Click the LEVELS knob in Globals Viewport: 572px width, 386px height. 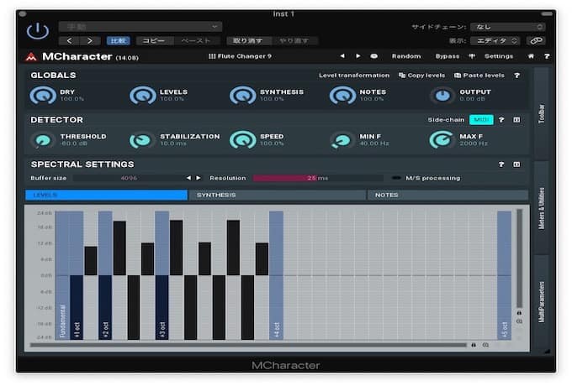click(x=143, y=96)
